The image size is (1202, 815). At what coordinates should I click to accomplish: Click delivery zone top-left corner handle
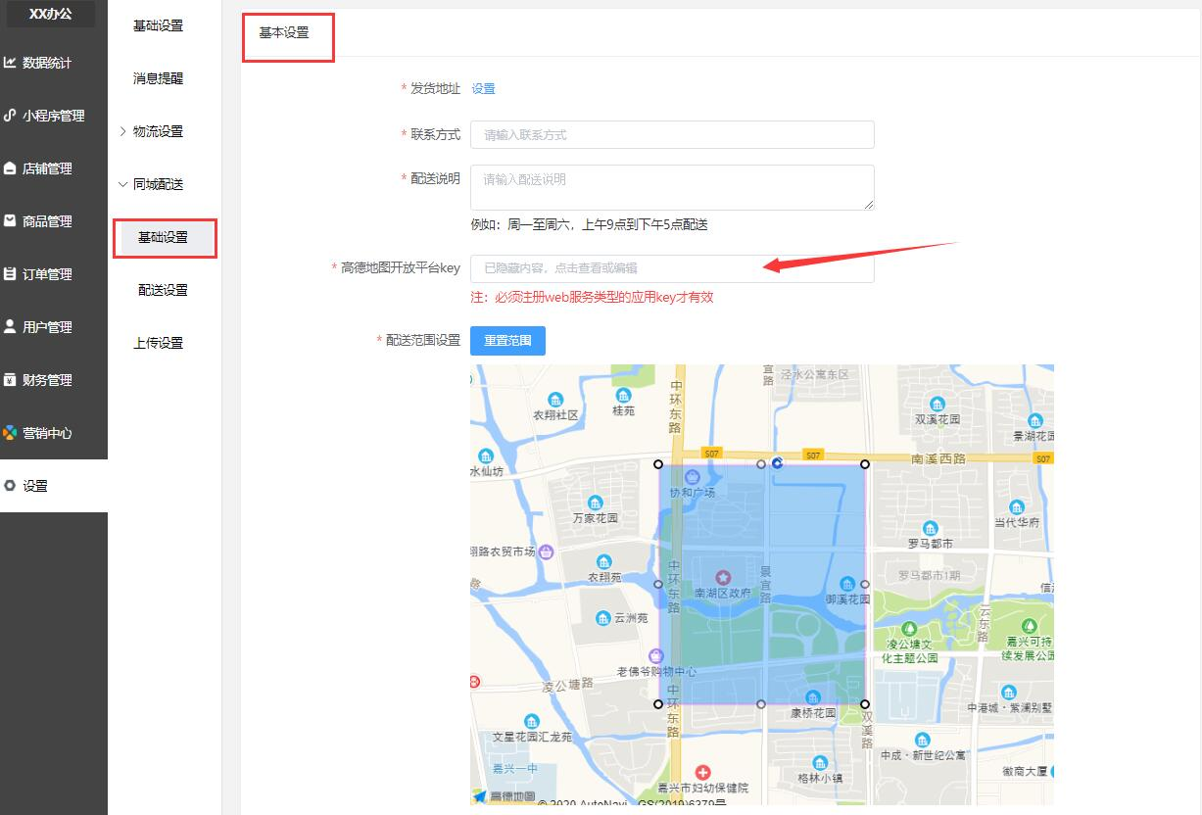[x=658, y=463]
